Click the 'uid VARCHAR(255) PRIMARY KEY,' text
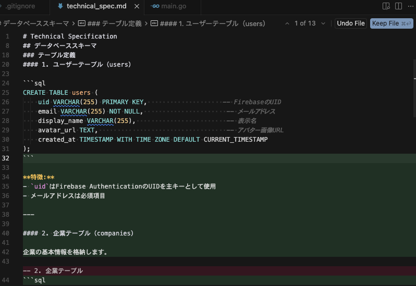Image resolution: width=416 pixels, height=286 pixels. point(92,102)
